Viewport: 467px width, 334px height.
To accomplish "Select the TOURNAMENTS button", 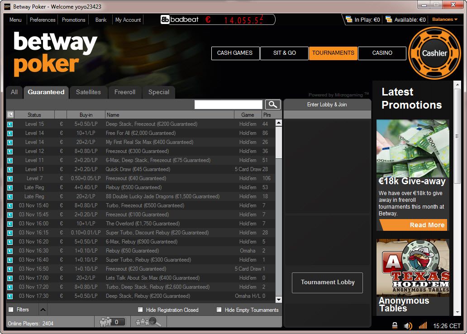I will pyautogui.click(x=333, y=53).
